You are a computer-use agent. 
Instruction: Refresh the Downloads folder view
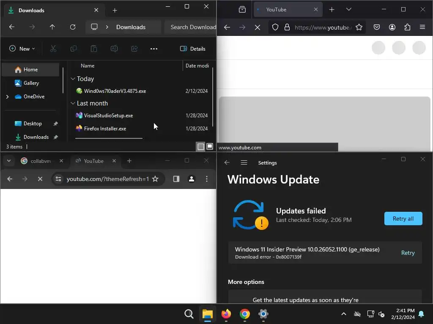(x=73, y=27)
